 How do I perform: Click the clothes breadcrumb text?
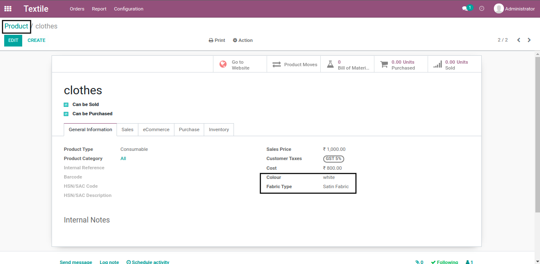47,26
